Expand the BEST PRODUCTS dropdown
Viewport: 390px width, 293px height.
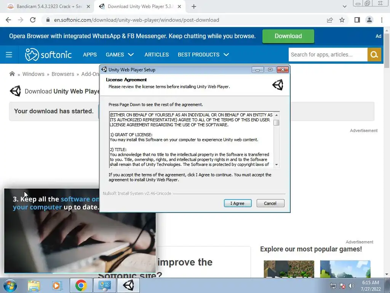coord(203,55)
